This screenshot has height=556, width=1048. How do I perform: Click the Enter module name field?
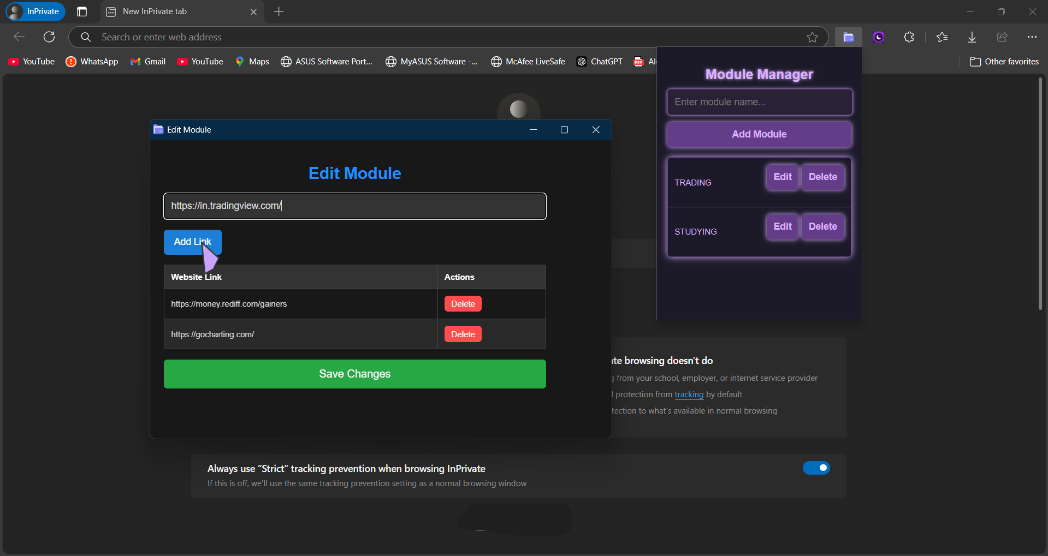pos(759,102)
